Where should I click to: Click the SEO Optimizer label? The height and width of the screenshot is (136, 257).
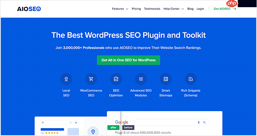(x=116, y=93)
